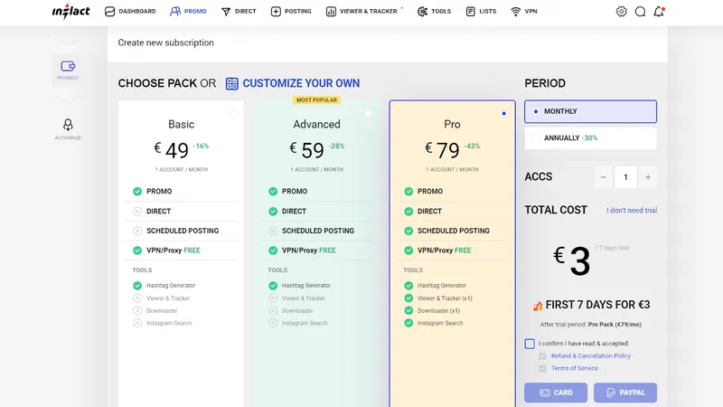Click Basic pack VPN/Proxy checkmark icon
723x407 pixels.
[x=137, y=251]
